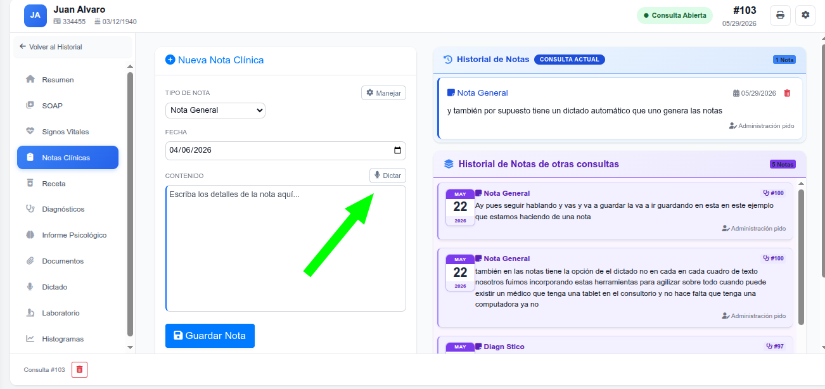Start dictation with the Dictar button
The width and height of the screenshot is (825, 389).
(x=388, y=175)
